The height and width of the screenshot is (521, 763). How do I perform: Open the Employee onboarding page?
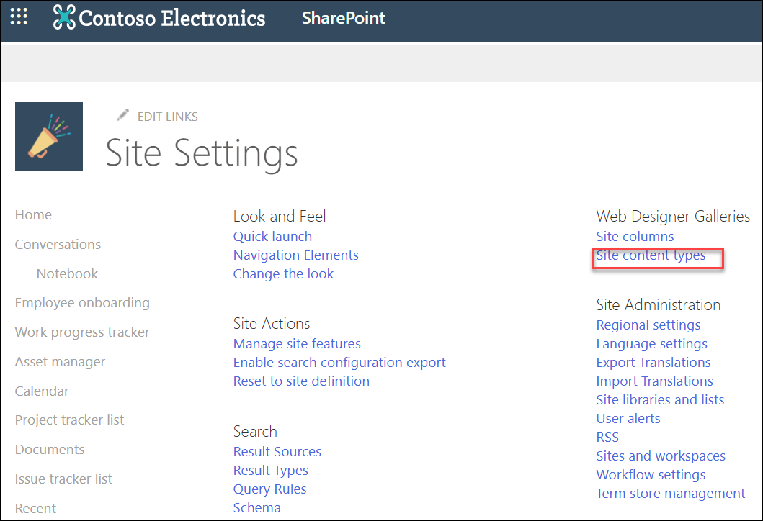tap(82, 302)
